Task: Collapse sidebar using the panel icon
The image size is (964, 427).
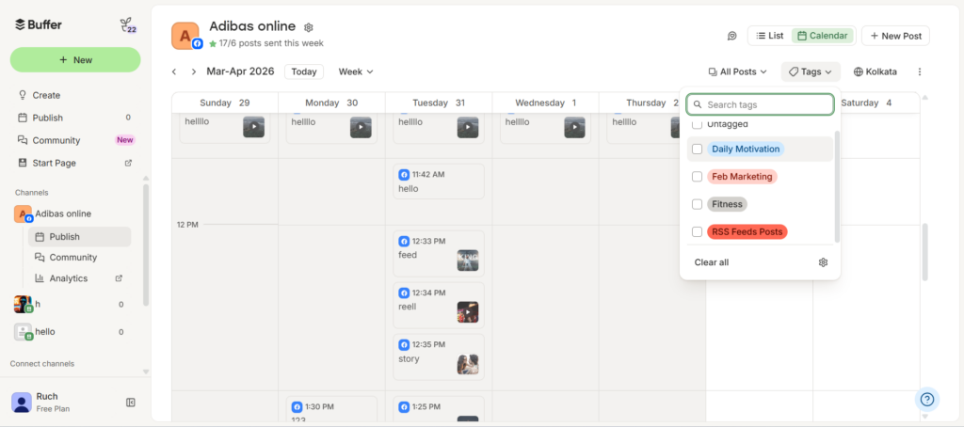Action: point(131,403)
